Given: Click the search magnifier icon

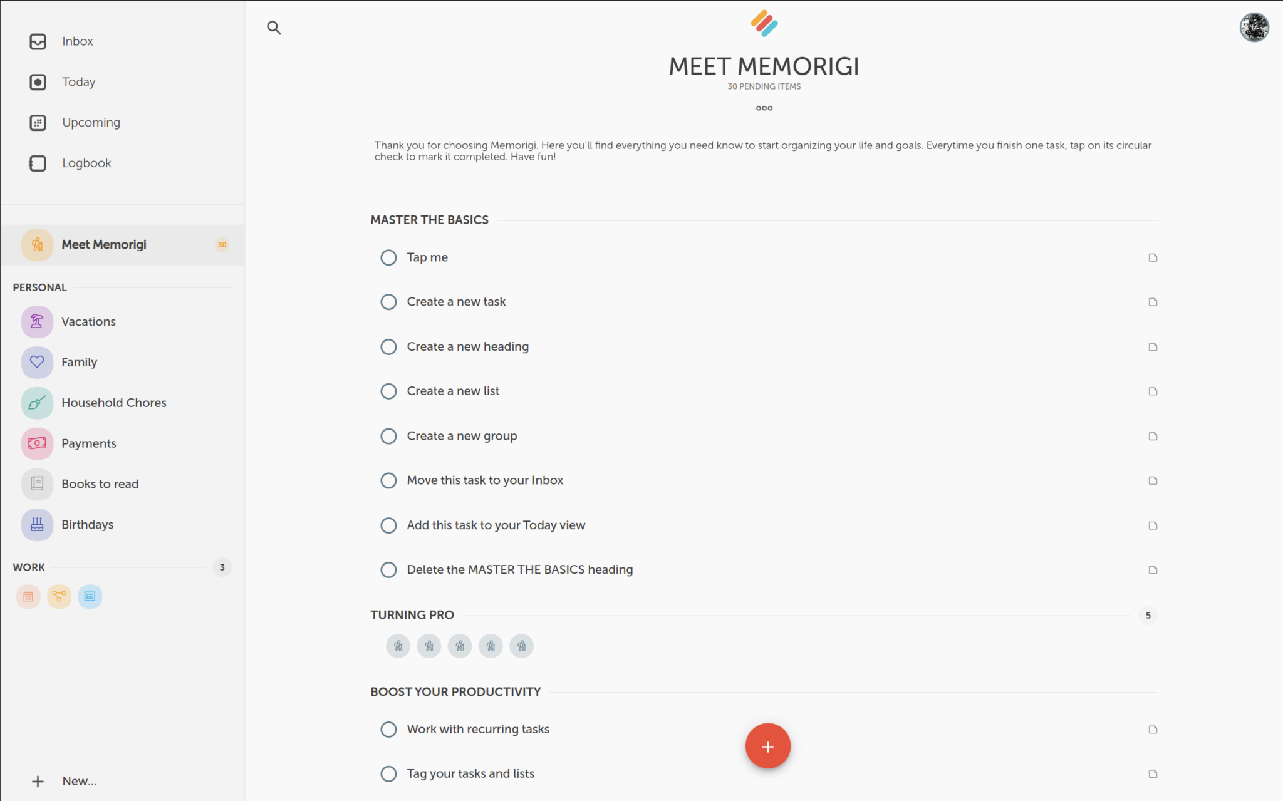Looking at the screenshot, I should pyautogui.click(x=274, y=28).
